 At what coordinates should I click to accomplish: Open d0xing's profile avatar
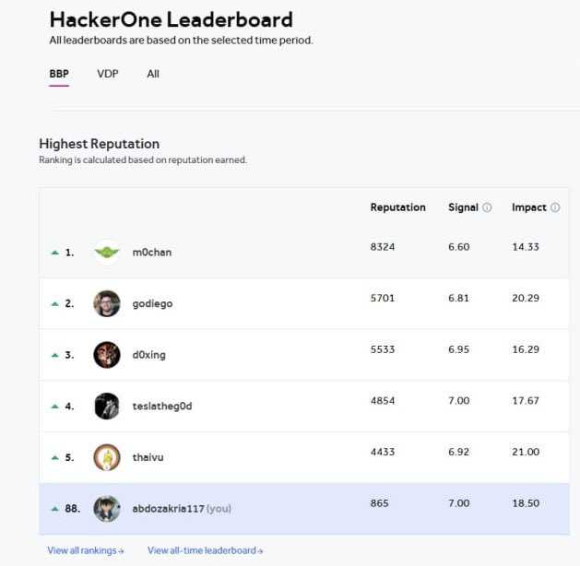pyautogui.click(x=107, y=355)
